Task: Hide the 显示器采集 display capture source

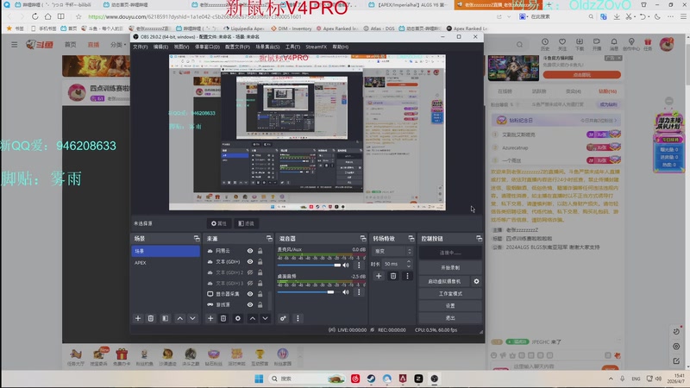Action: pyautogui.click(x=250, y=294)
